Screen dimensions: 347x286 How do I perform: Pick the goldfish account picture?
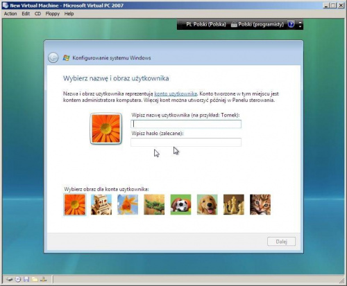(128, 204)
